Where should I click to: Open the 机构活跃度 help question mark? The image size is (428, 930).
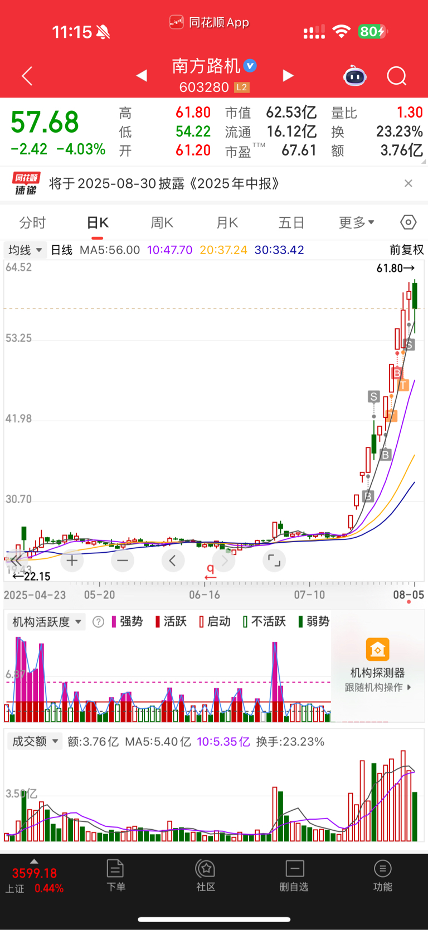pos(98,622)
